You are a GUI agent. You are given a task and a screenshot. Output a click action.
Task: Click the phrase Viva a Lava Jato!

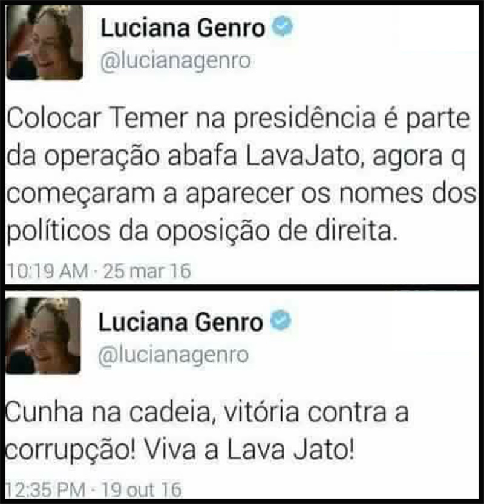click(249, 450)
